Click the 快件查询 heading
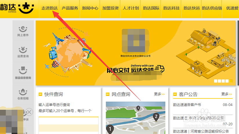 pyautogui.click(x=54, y=94)
